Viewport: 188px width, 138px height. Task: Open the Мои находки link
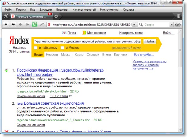96,33
